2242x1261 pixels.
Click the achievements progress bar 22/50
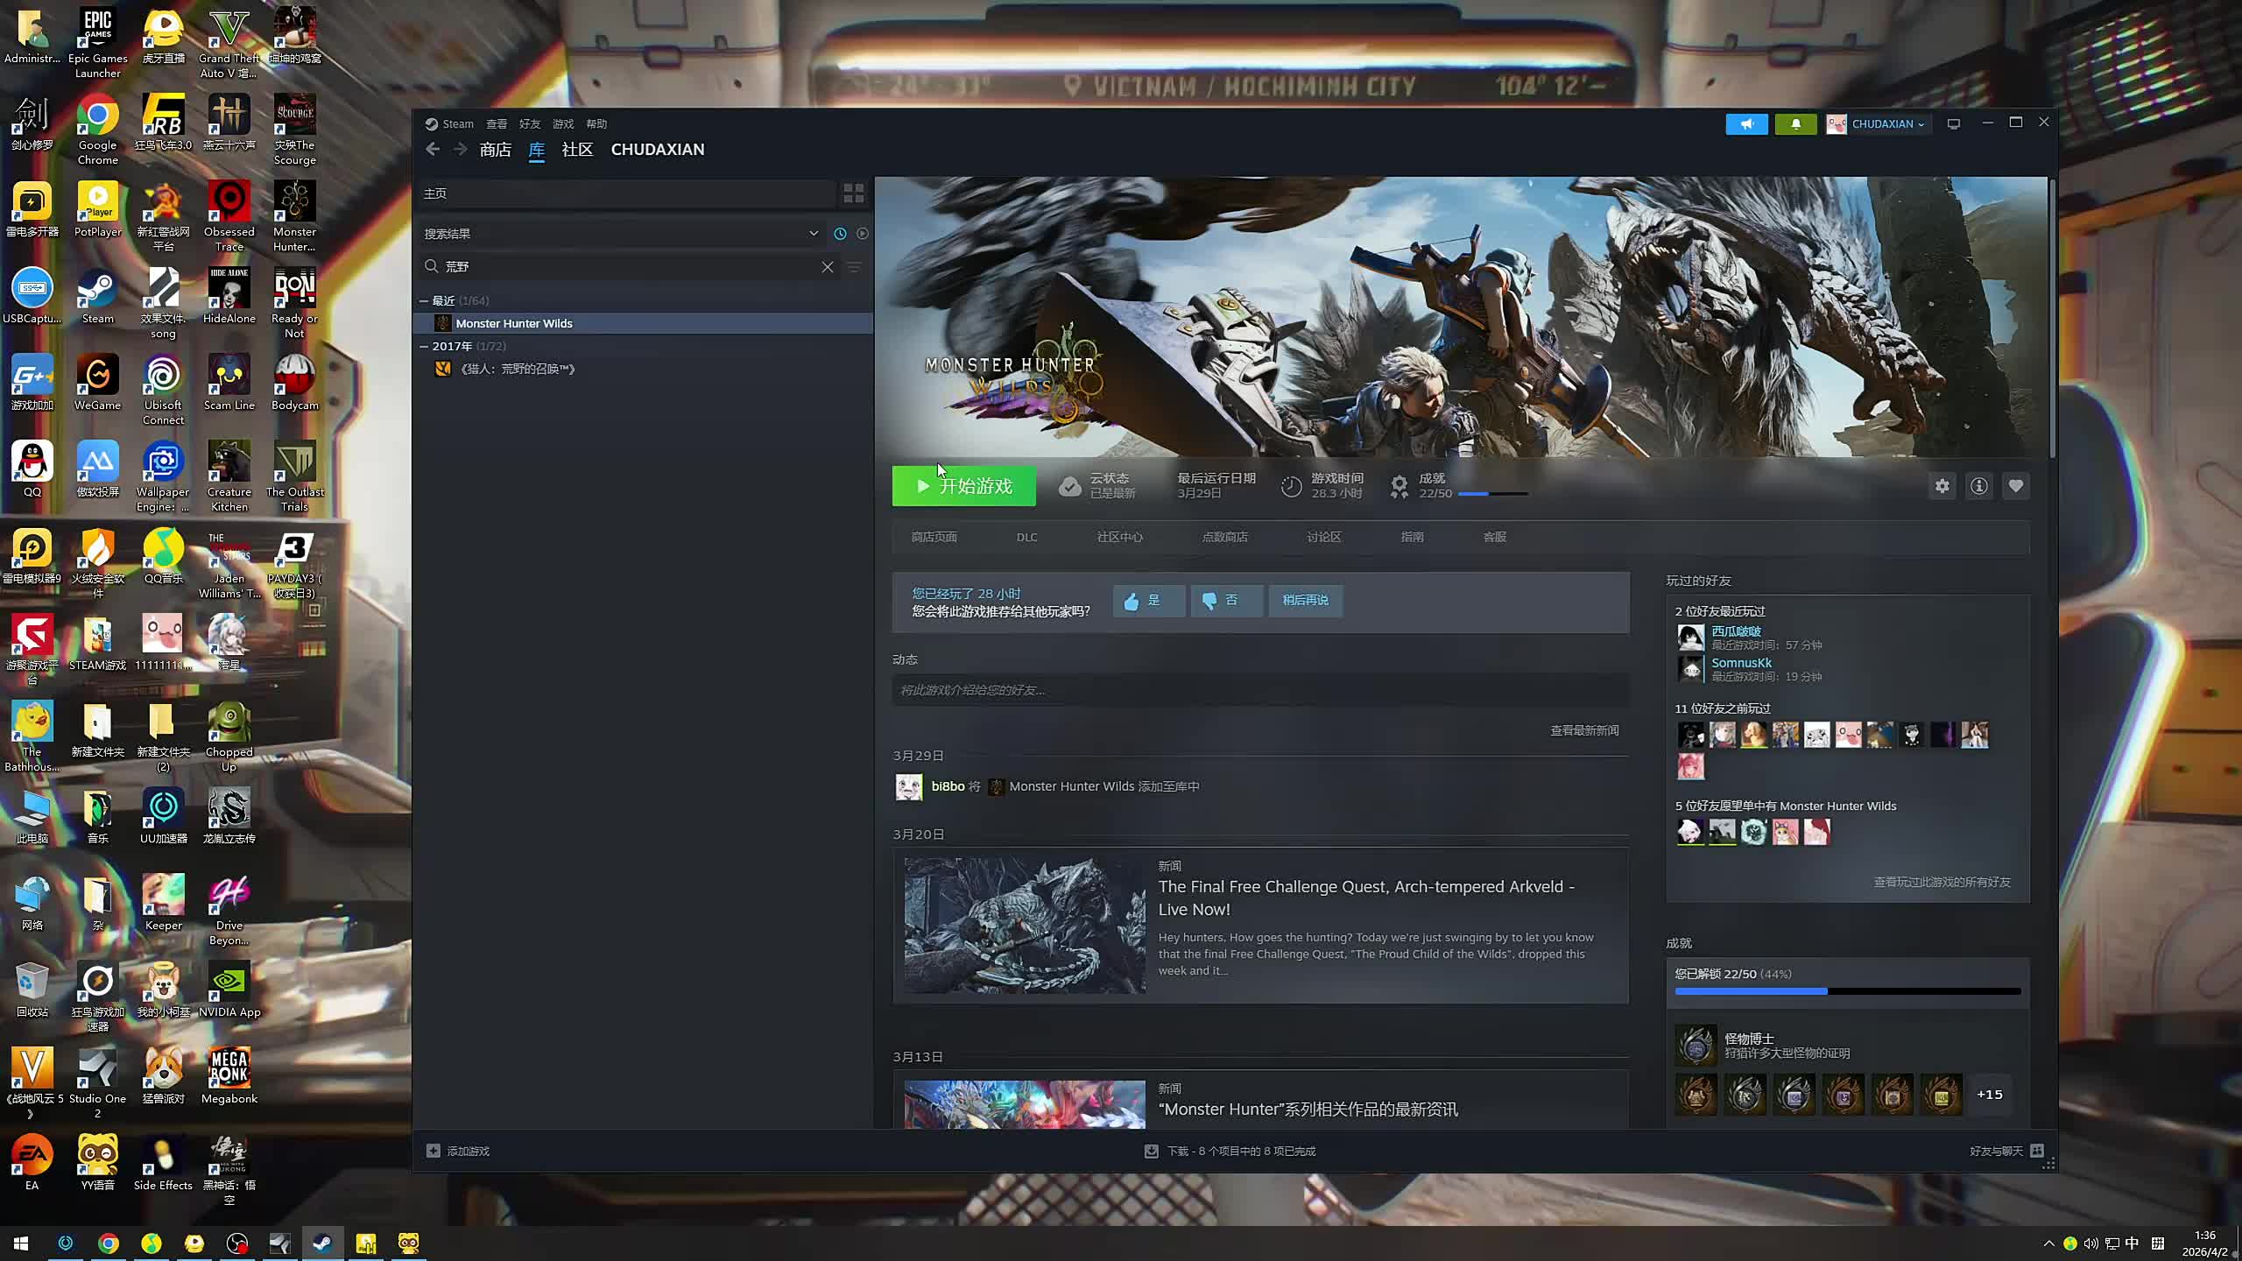(1492, 494)
